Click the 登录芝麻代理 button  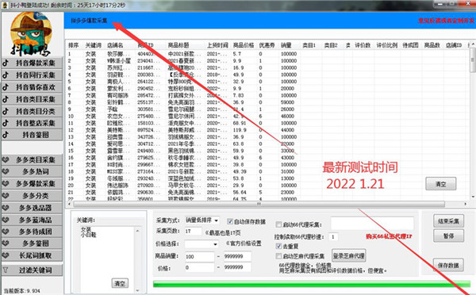[x=349, y=256]
